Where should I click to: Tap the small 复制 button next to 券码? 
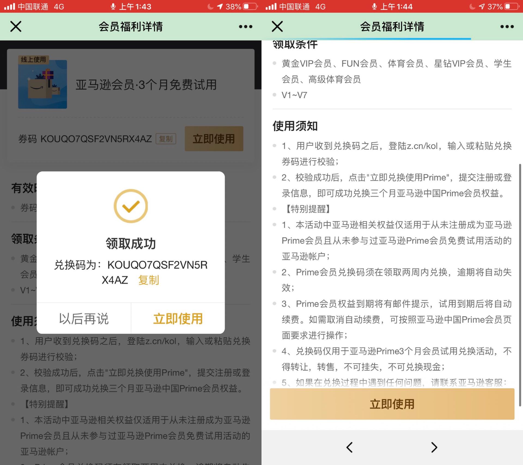tap(166, 139)
